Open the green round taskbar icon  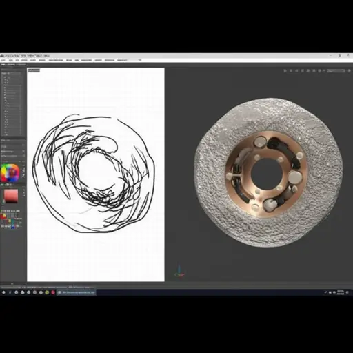47,292
